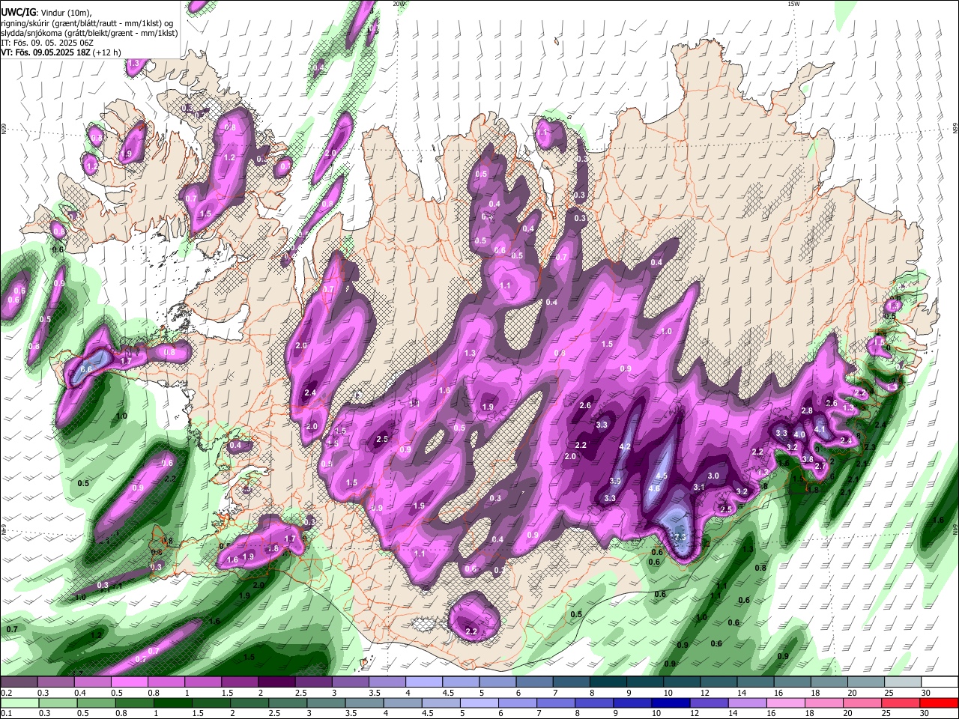Select the lavender swatch labeled 4 in top legend

click(424, 682)
